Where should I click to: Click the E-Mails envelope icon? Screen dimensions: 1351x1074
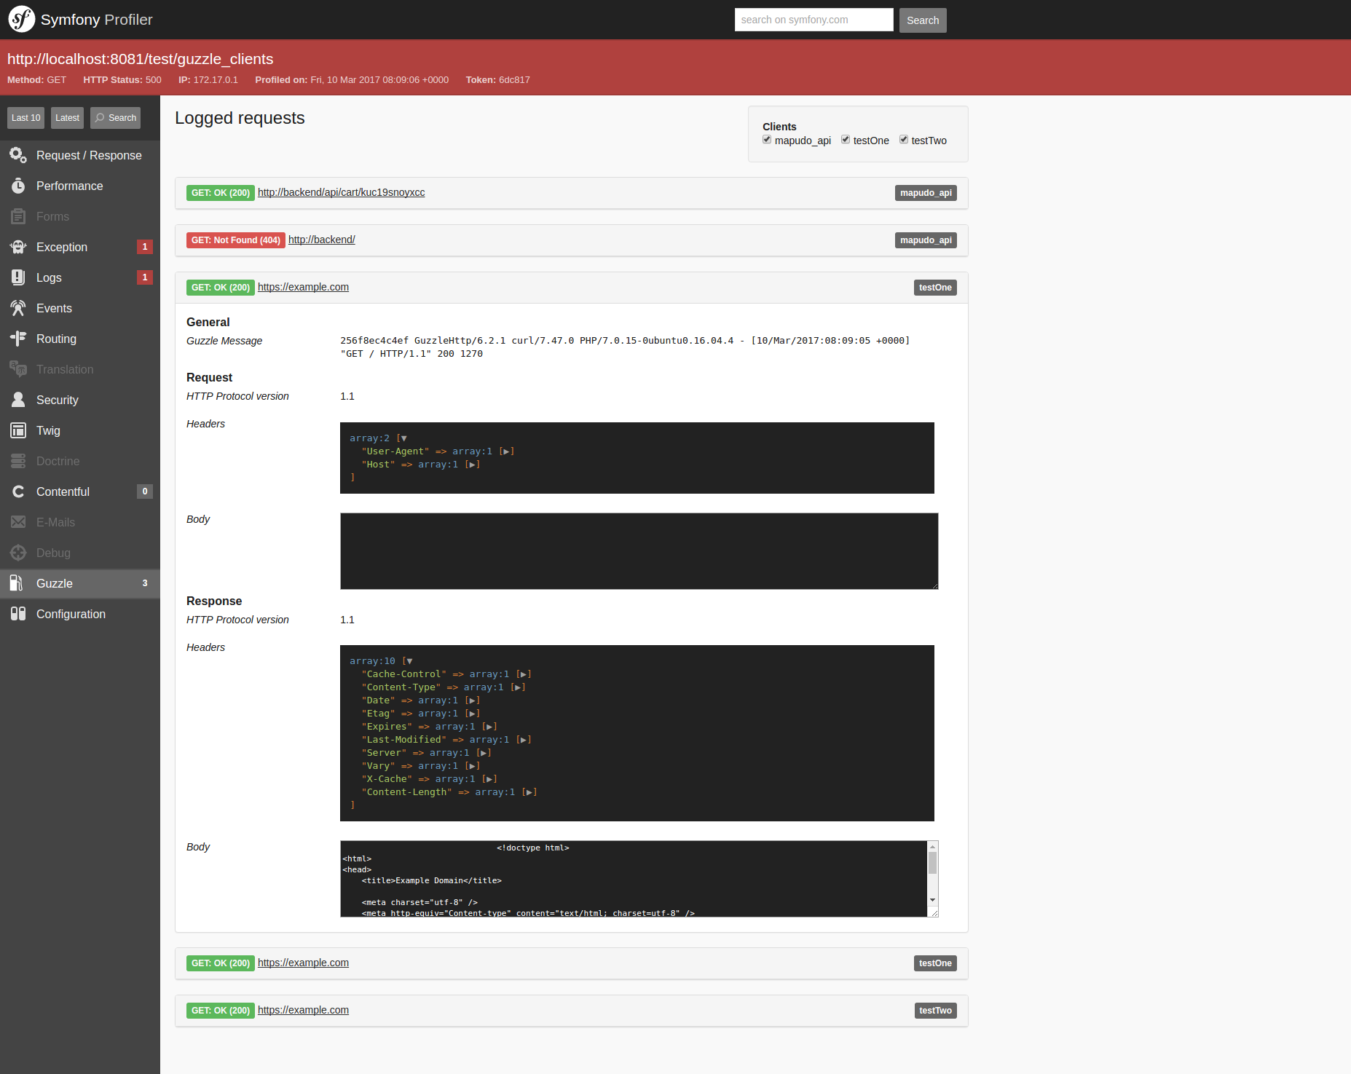click(18, 522)
